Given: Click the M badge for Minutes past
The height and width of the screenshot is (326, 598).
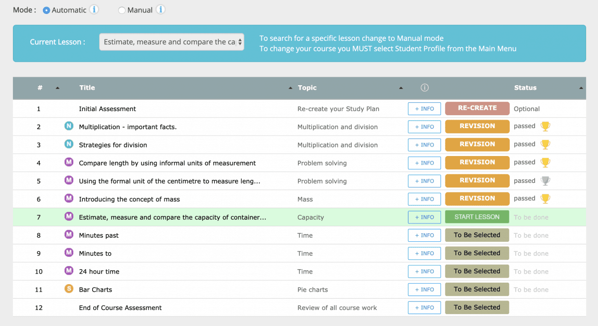Looking at the screenshot, I should click(x=69, y=234).
